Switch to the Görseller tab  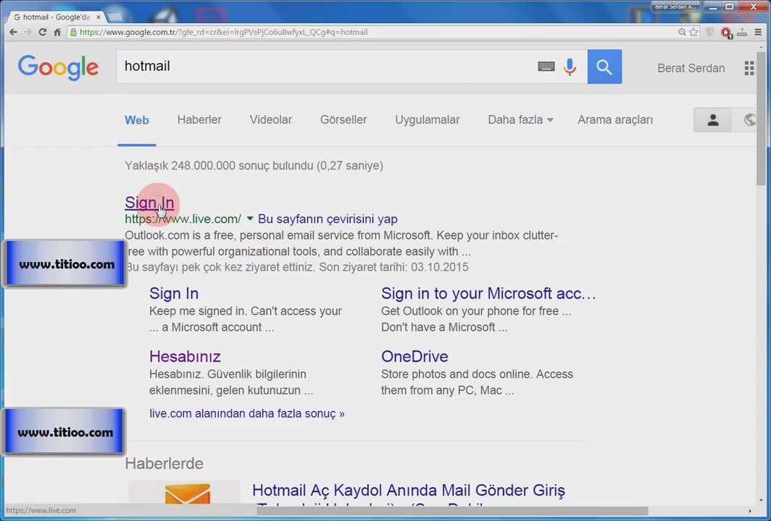pyautogui.click(x=343, y=120)
